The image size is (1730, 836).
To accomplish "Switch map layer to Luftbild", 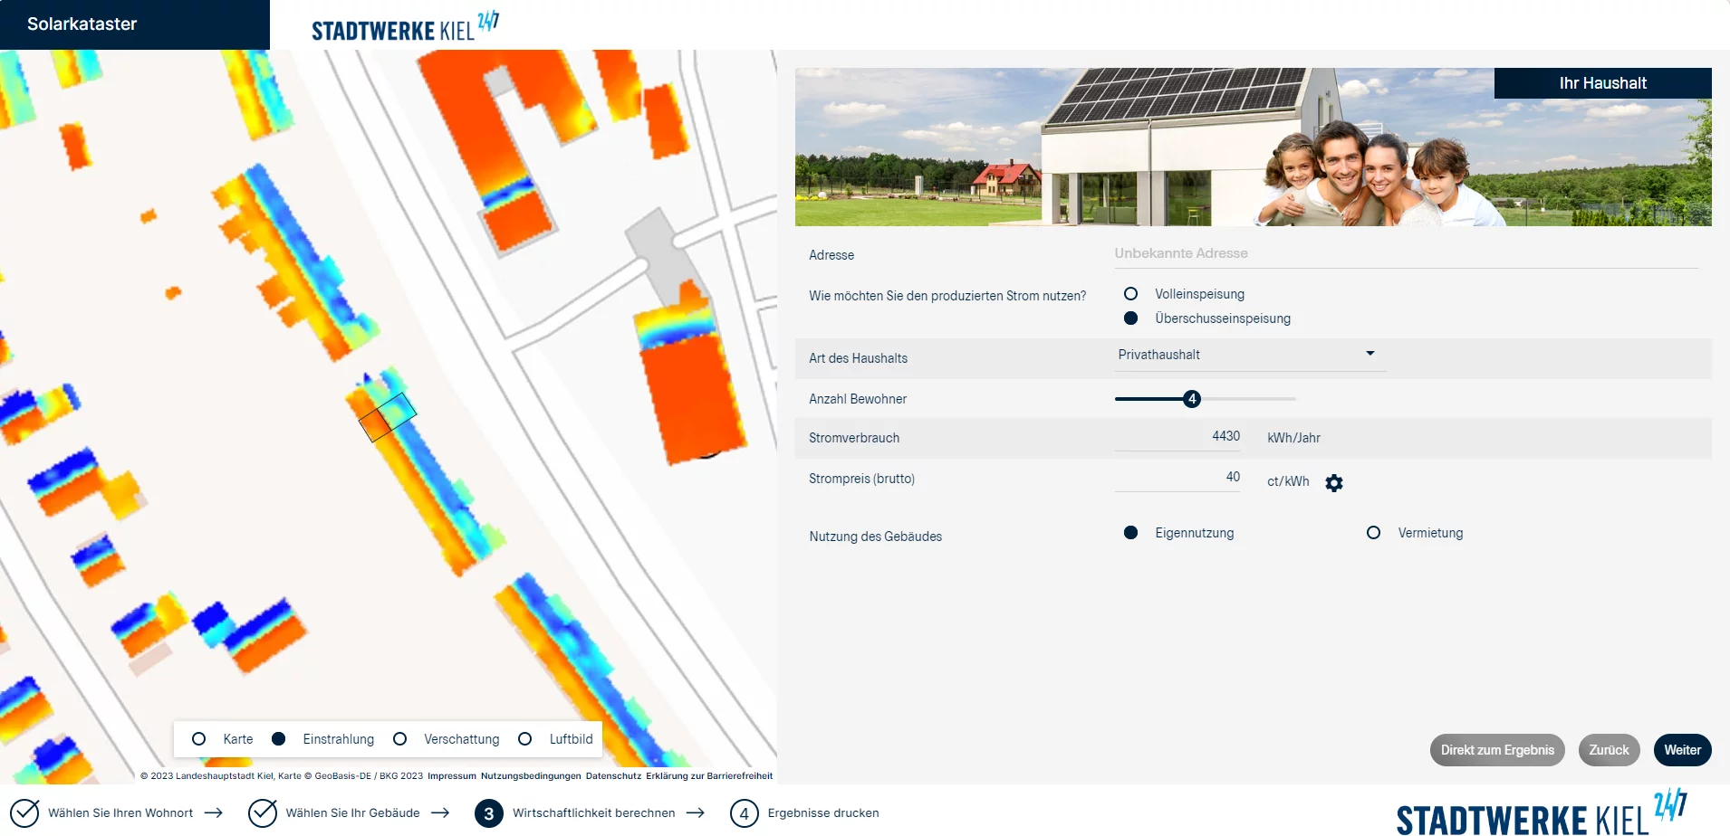I will tap(525, 739).
